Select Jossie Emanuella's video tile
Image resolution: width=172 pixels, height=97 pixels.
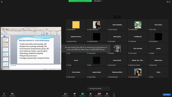coord(138,72)
